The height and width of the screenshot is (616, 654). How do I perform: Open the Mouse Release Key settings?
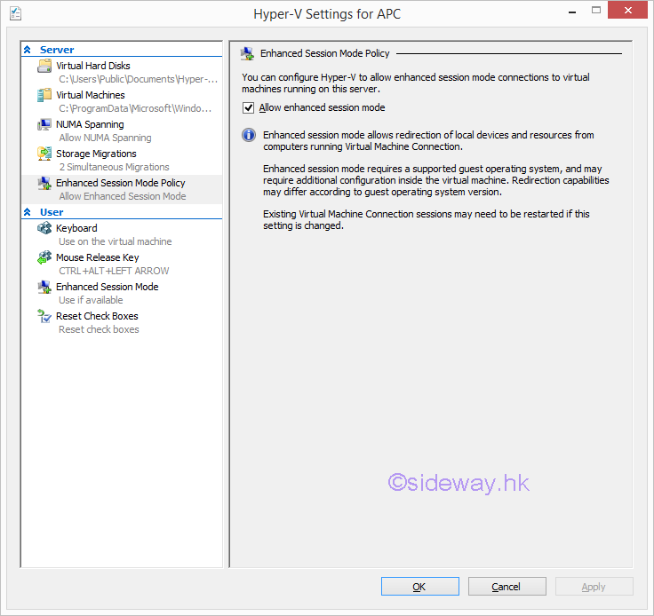click(x=97, y=257)
